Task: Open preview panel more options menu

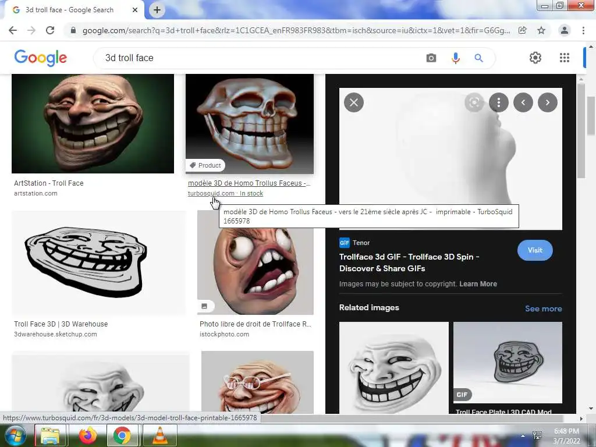Action: click(x=499, y=102)
